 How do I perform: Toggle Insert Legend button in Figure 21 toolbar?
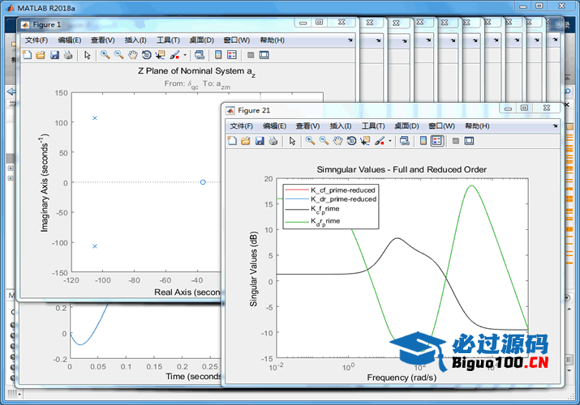pos(437,141)
